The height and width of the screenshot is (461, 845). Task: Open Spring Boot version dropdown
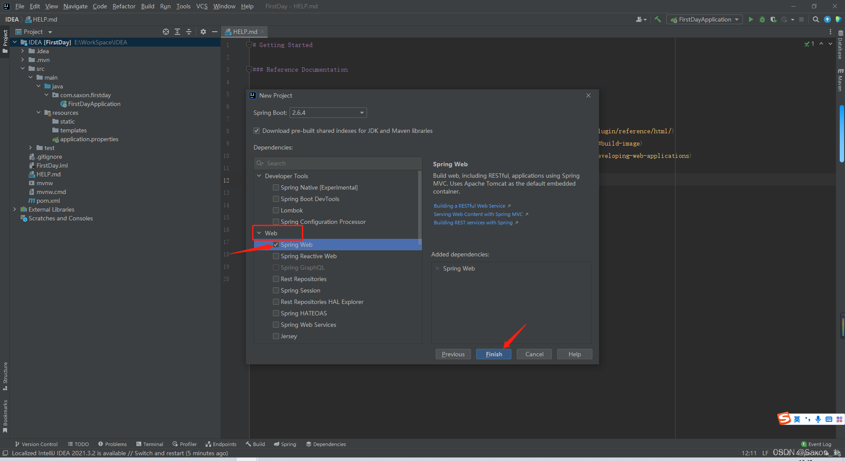(x=328, y=113)
